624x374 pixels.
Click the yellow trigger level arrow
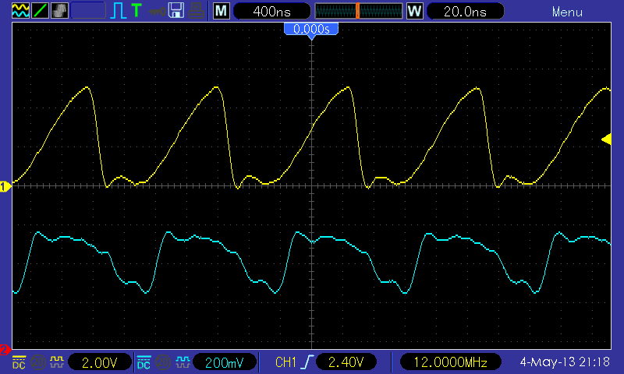(606, 139)
